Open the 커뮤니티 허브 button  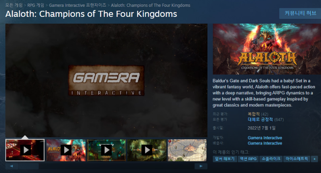(300, 14)
